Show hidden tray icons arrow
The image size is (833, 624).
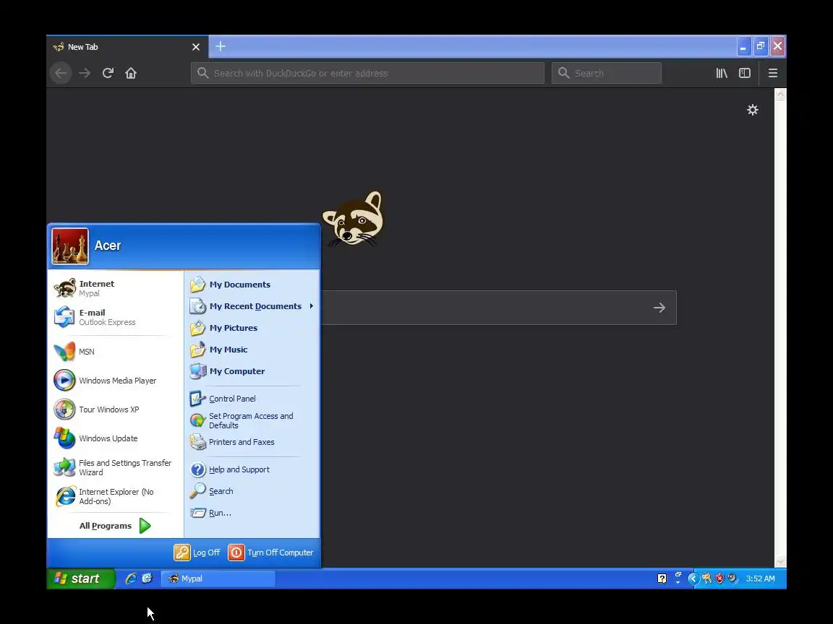[693, 579]
